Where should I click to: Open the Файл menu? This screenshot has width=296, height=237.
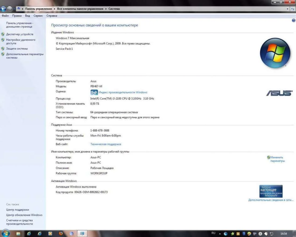pyautogui.click(x=5, y=16)
